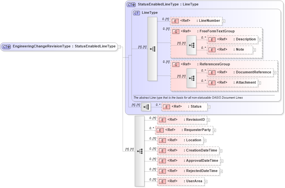Viewport: 285px width, 188px height.
Task: Click the G icon of FreeFormTextGroup
Action: point(175,31)
